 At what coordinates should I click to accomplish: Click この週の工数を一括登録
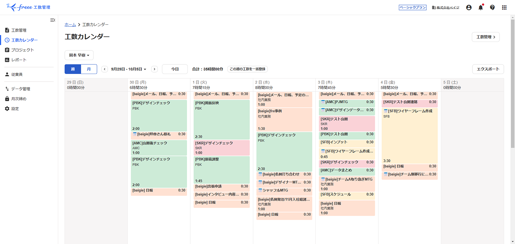click(247, 69)
